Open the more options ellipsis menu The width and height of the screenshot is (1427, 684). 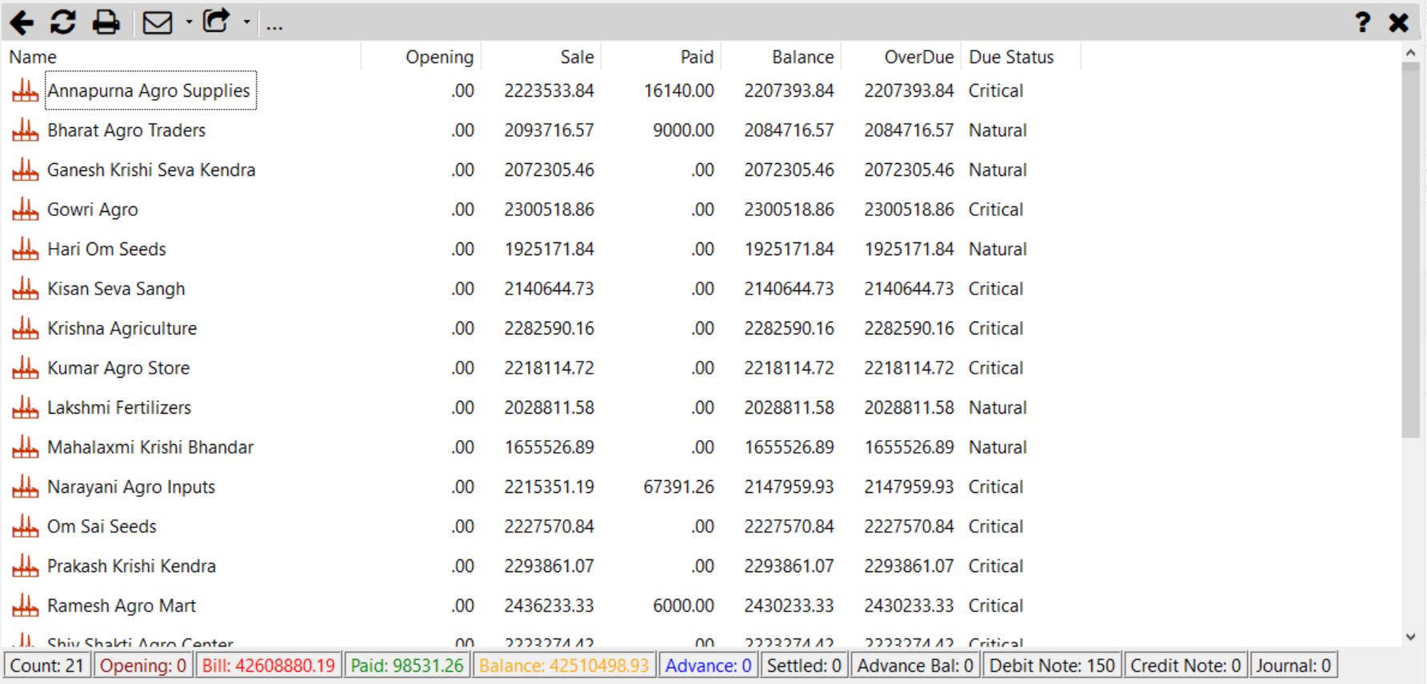pos(274,26)
